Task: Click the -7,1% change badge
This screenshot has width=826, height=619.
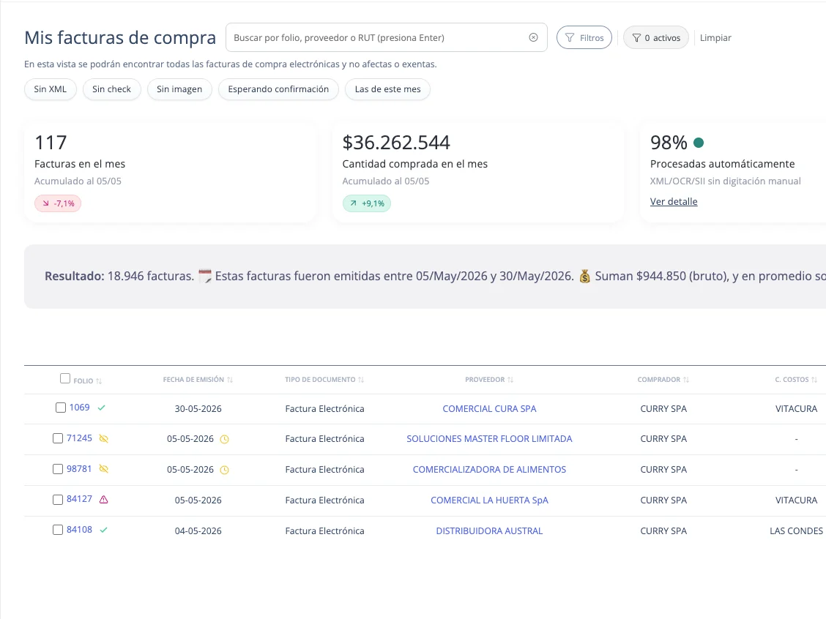Action: click(58, 203)
